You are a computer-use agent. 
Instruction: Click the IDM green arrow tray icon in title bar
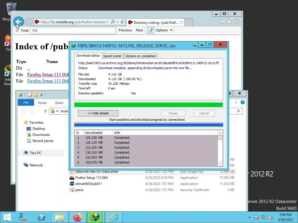[194, 46]
